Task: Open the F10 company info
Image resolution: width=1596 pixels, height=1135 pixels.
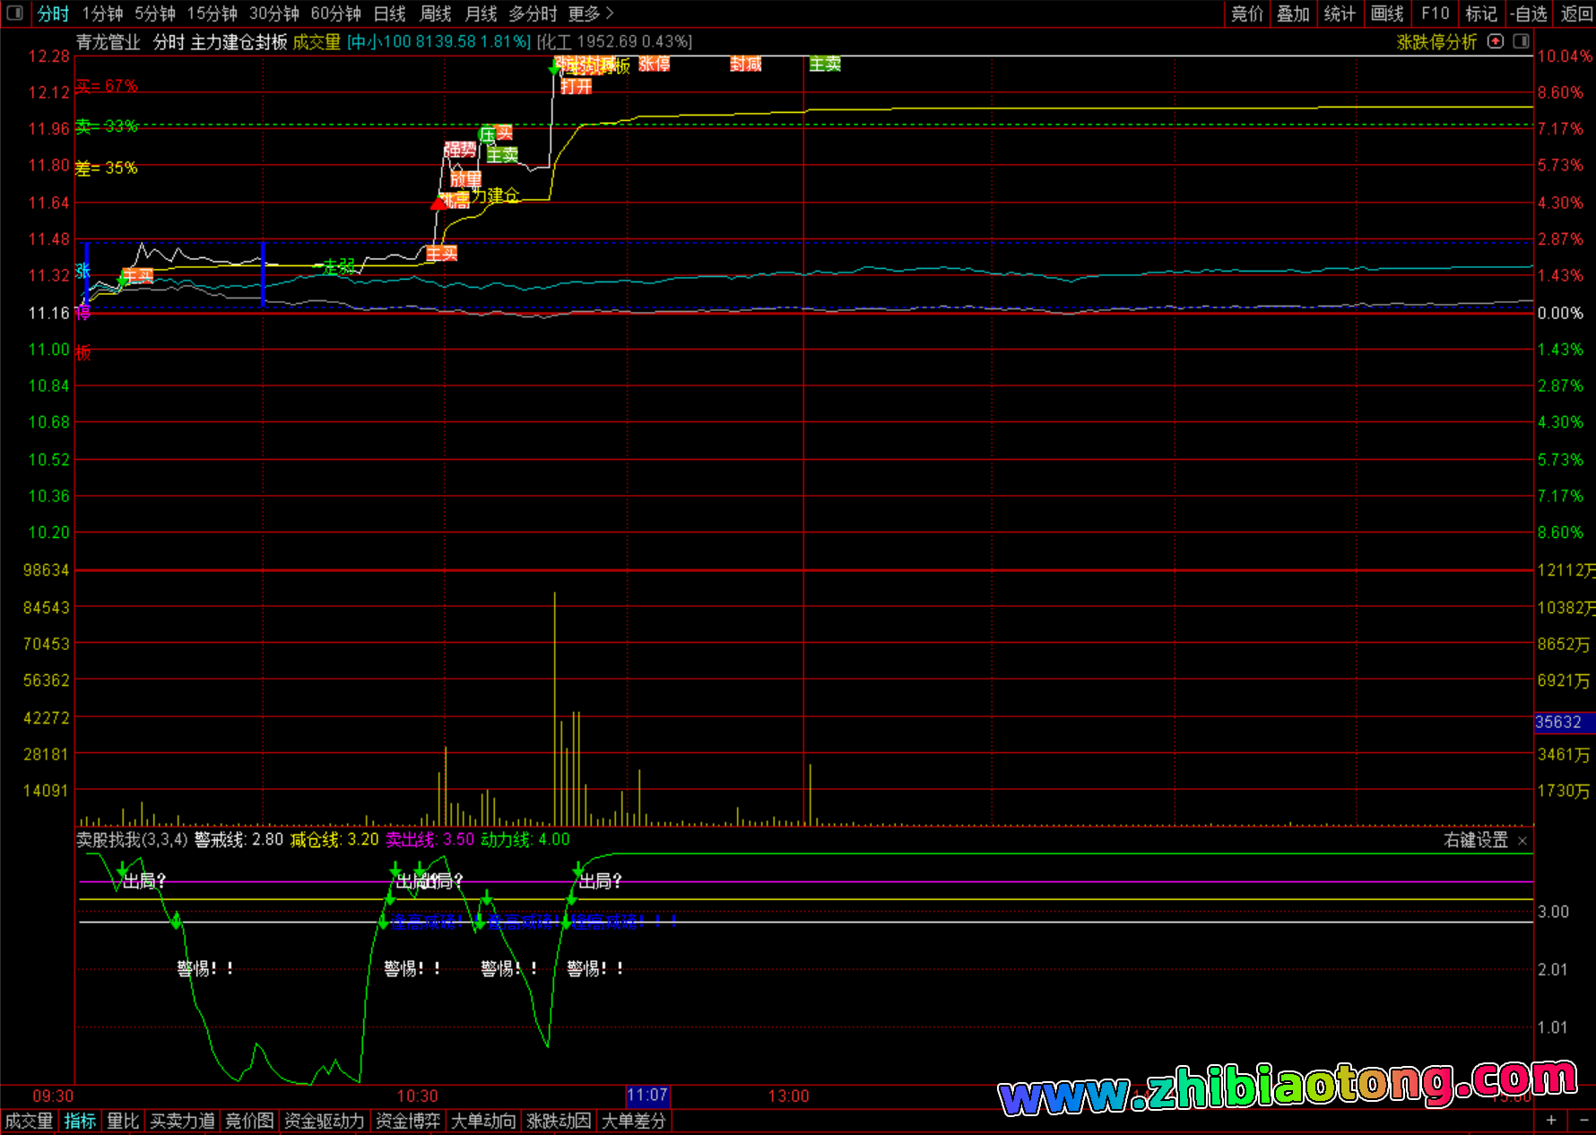Action: pyautogui.click(x=1435, y=13)
